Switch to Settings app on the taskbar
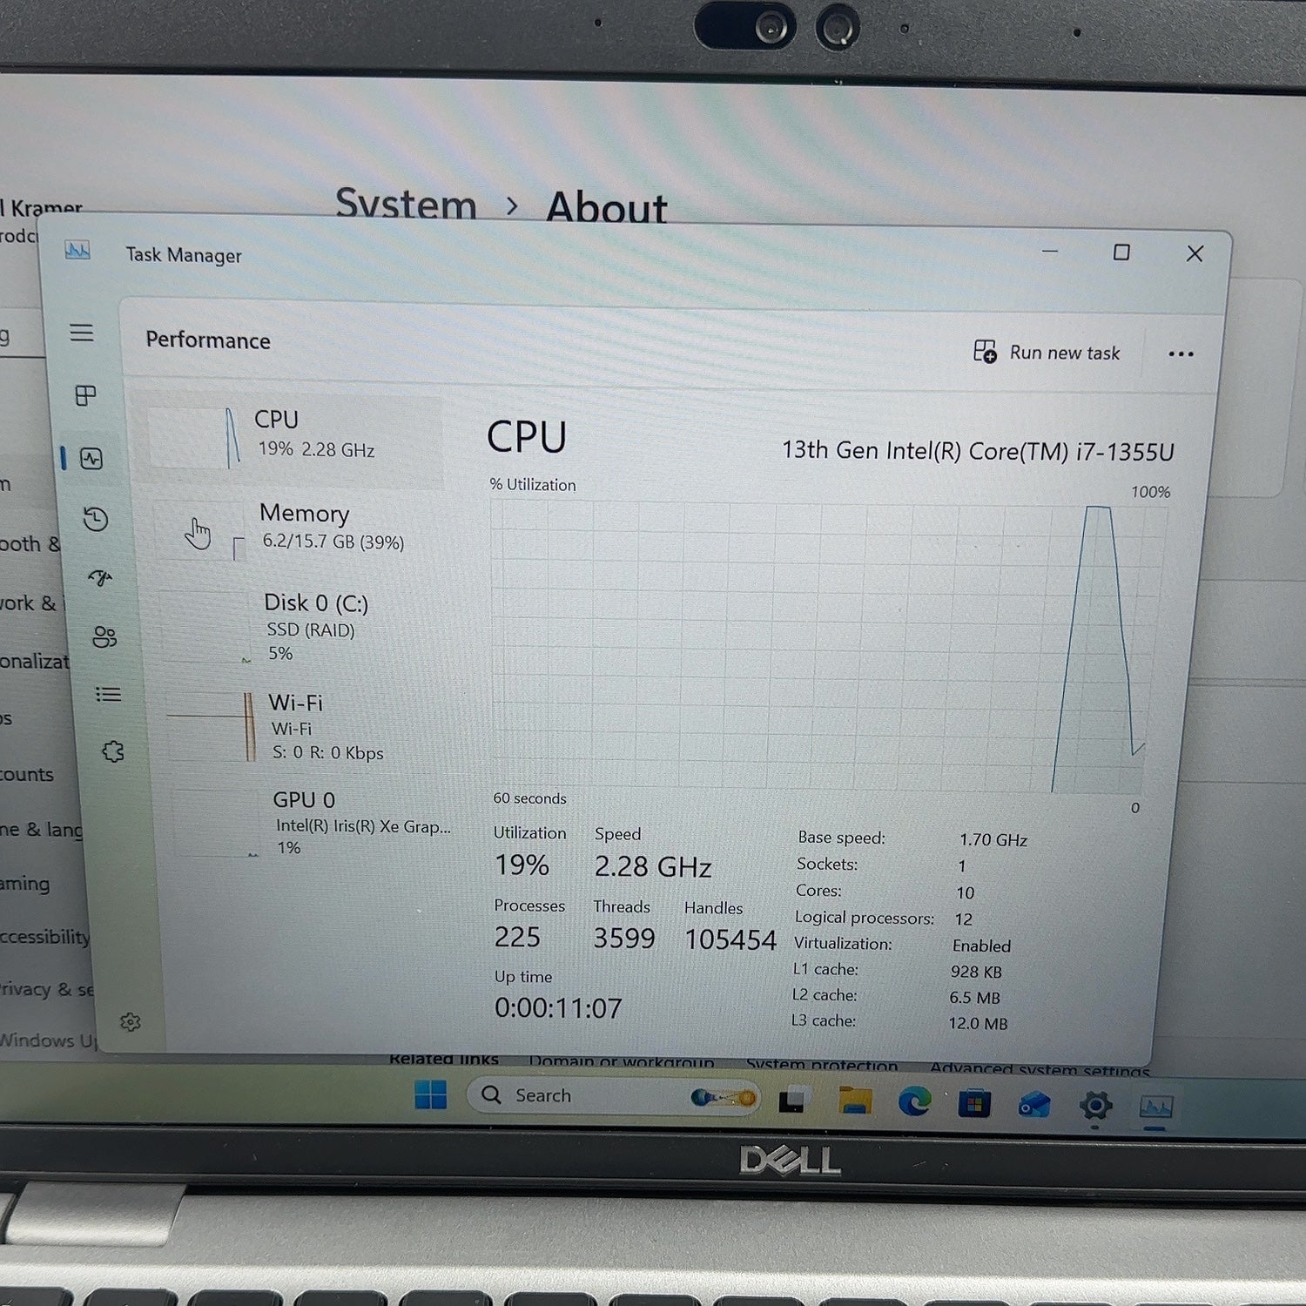Viewport: 1306px width, 1306px height. pos(1095,1107)
